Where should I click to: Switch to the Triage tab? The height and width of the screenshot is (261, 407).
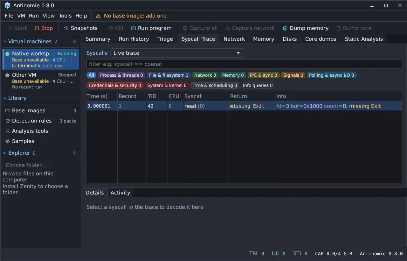point(165,39)
